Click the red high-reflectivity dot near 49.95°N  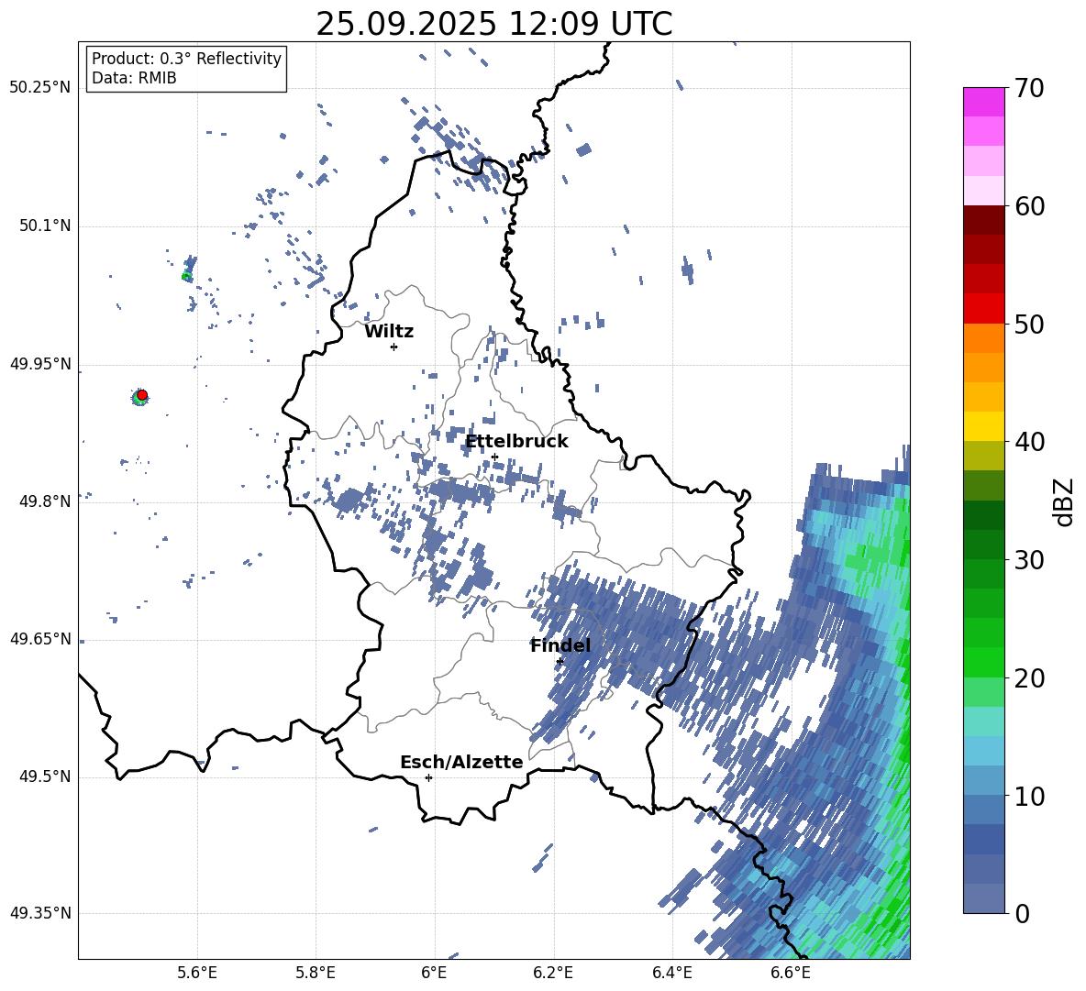[x=142, y=394]
